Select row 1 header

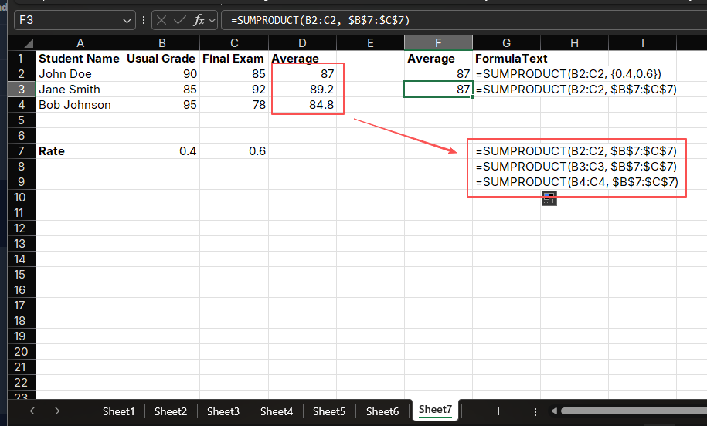click(21, 59)
